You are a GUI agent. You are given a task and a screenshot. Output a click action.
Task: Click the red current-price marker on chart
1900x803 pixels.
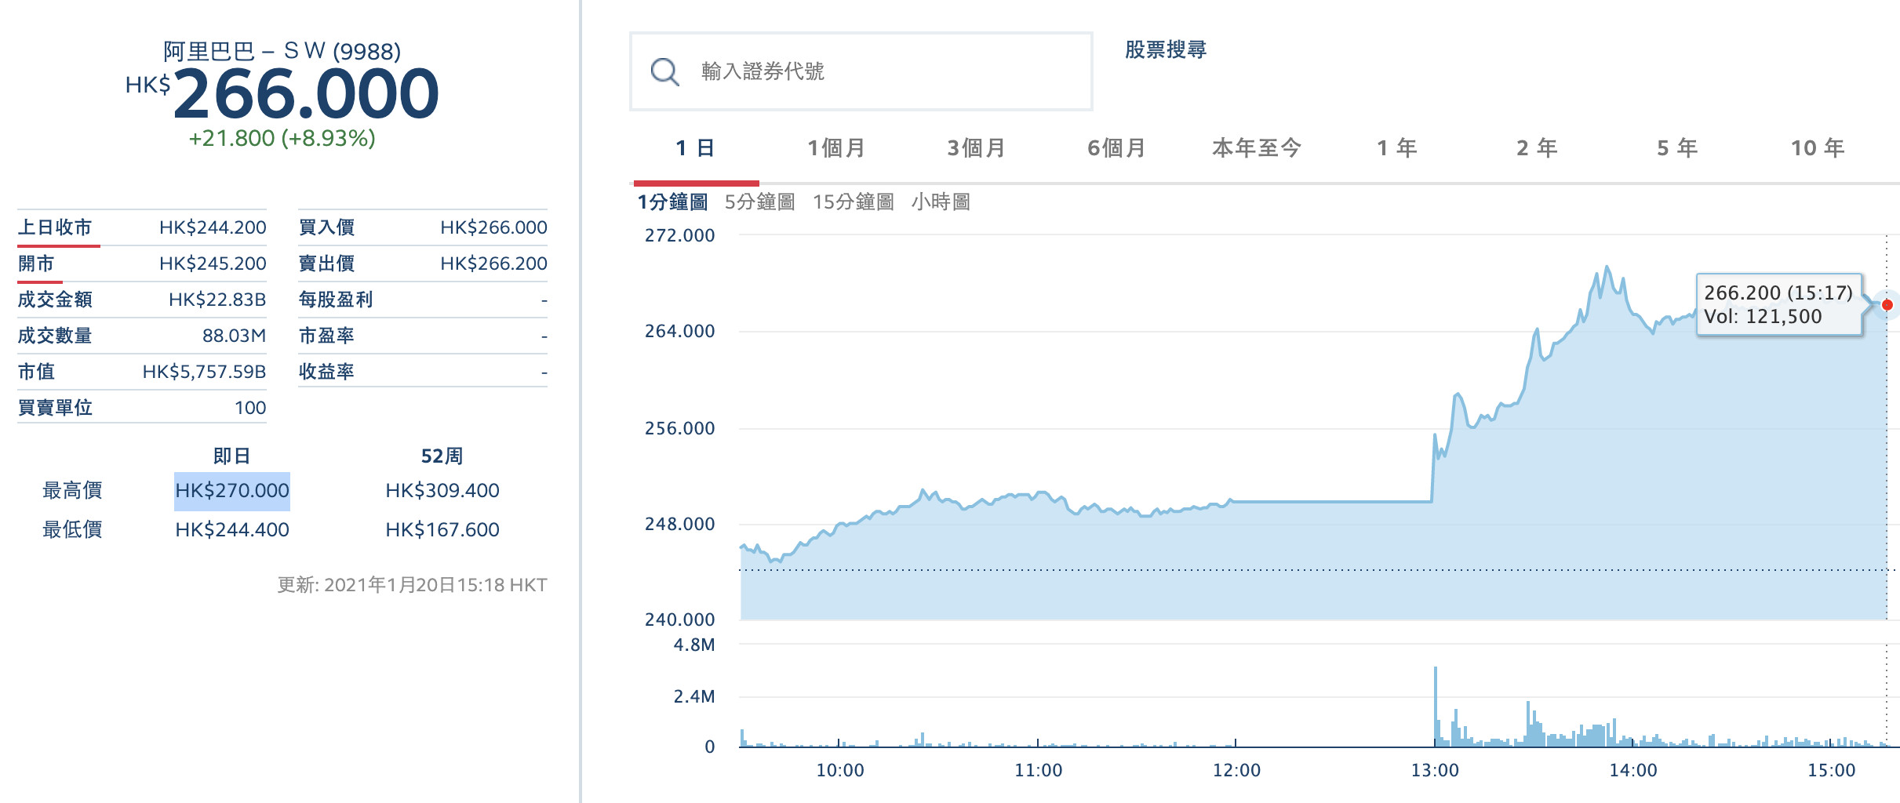[1887, 304]
